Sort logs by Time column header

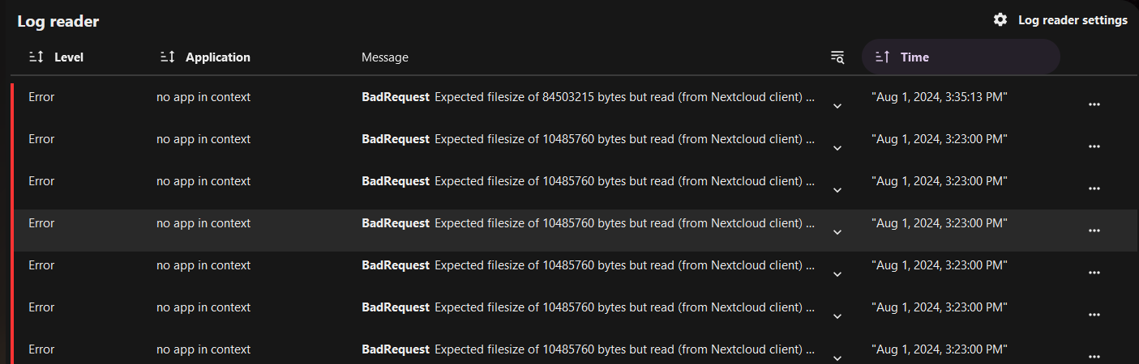[914, 57]
